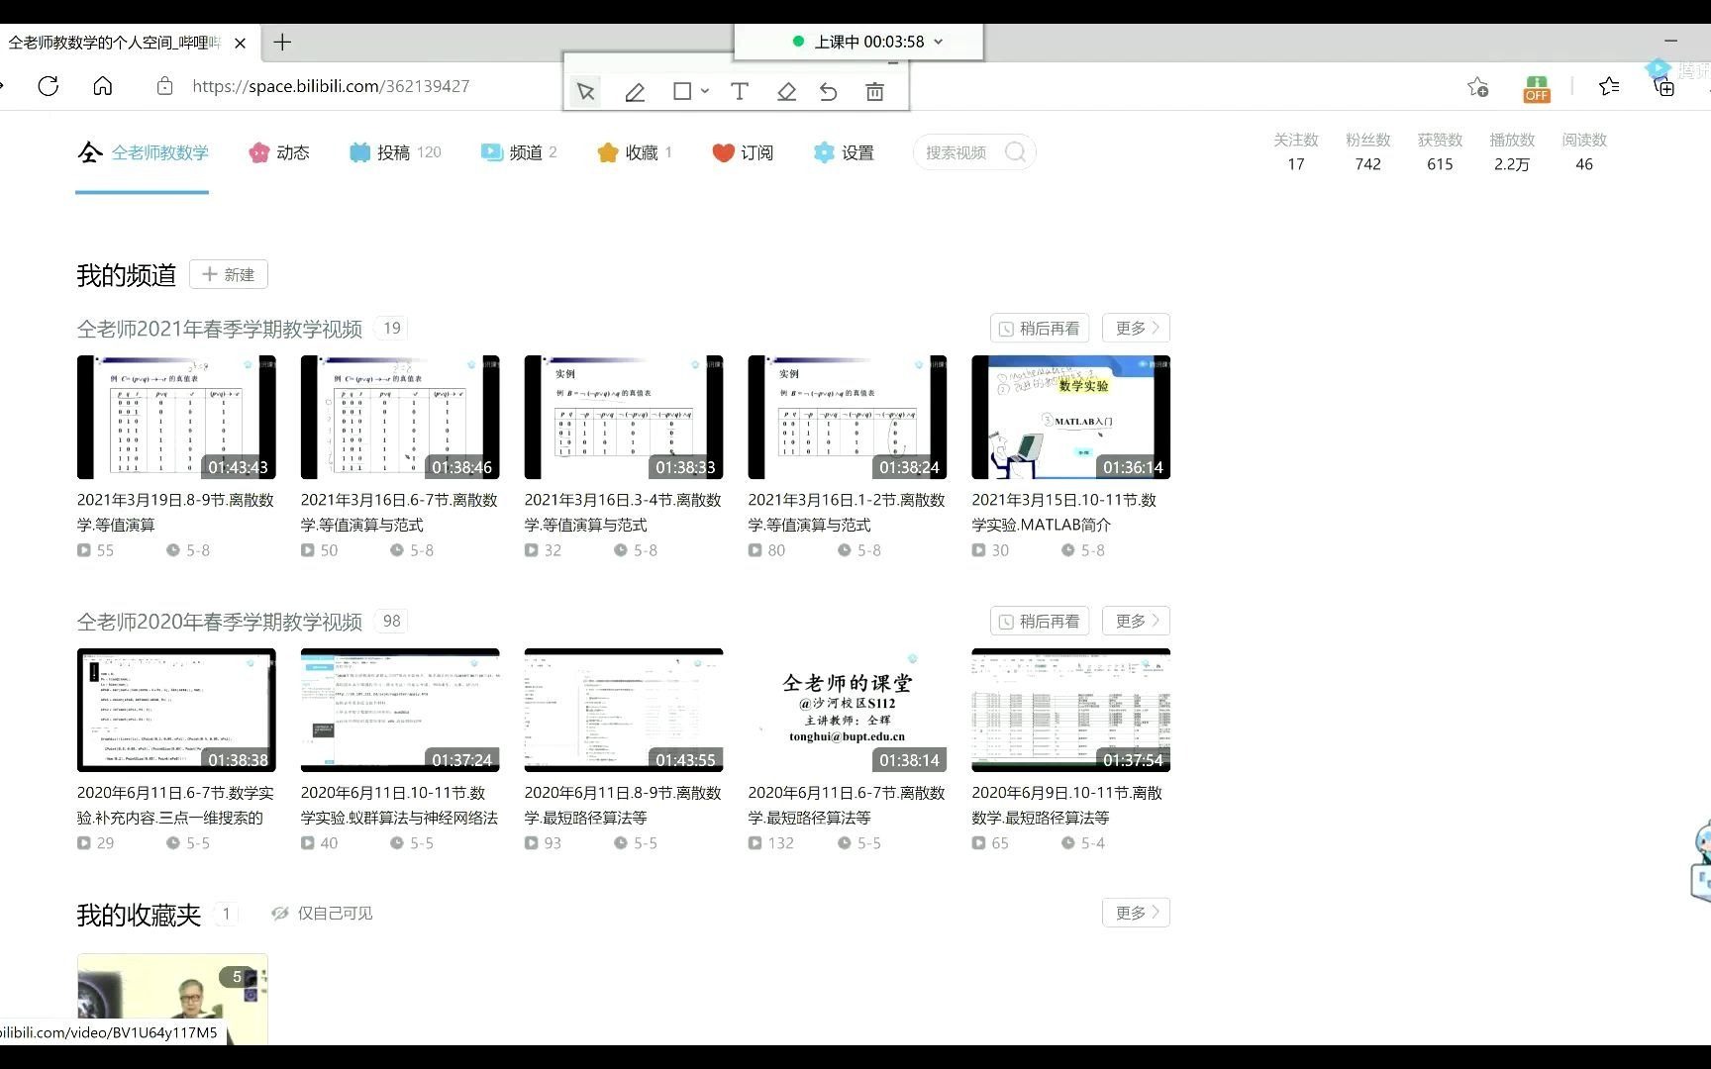
Task: Select the rectangle shape annotation tool
Action: coord(682,91)
